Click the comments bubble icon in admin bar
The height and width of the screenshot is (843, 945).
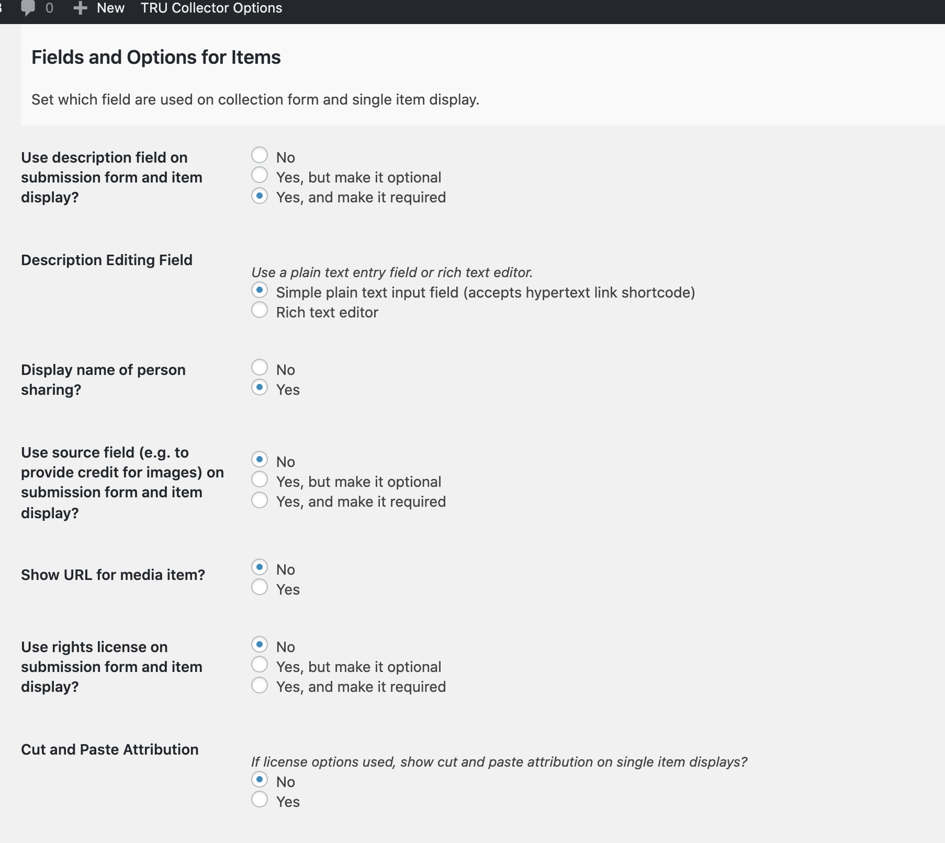[x=28, y=8]
